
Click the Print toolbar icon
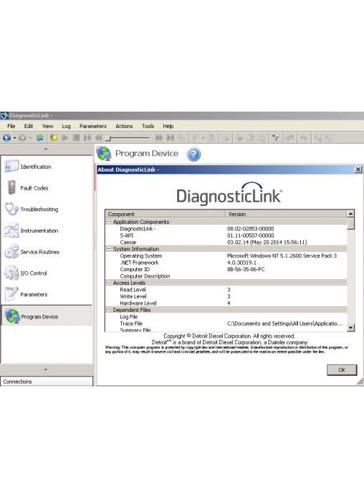225,138
